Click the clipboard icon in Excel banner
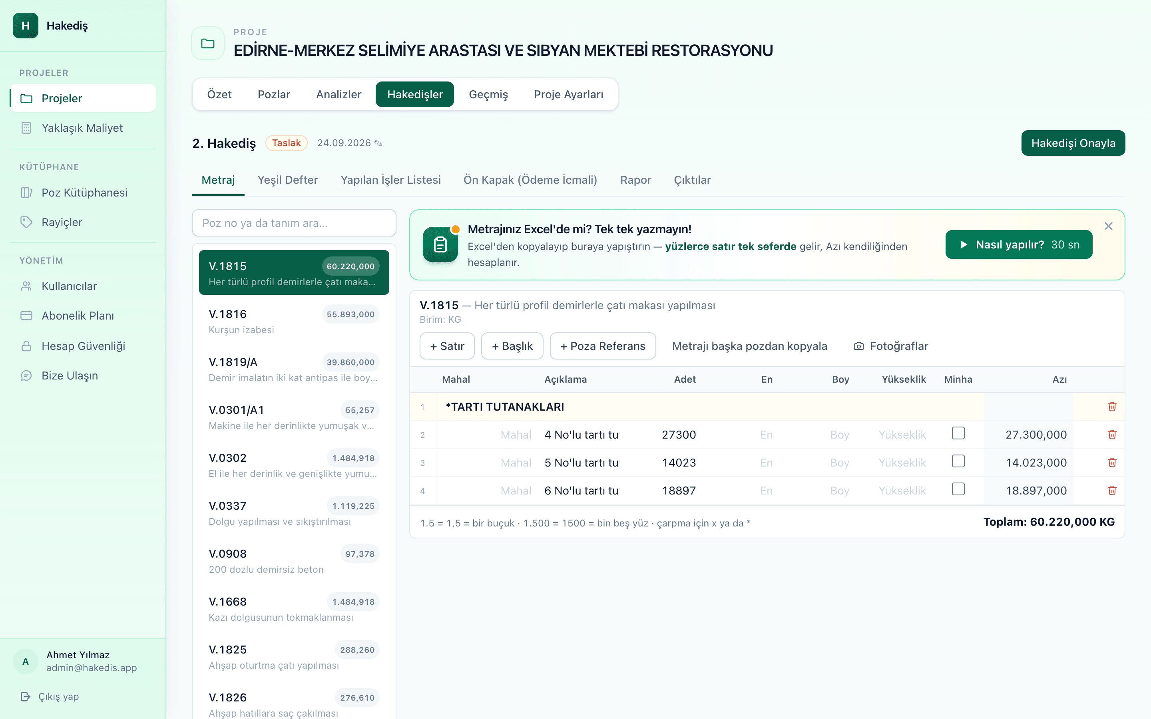Image resolution: width=1151 pixels, height=719 pixels. 440,244
